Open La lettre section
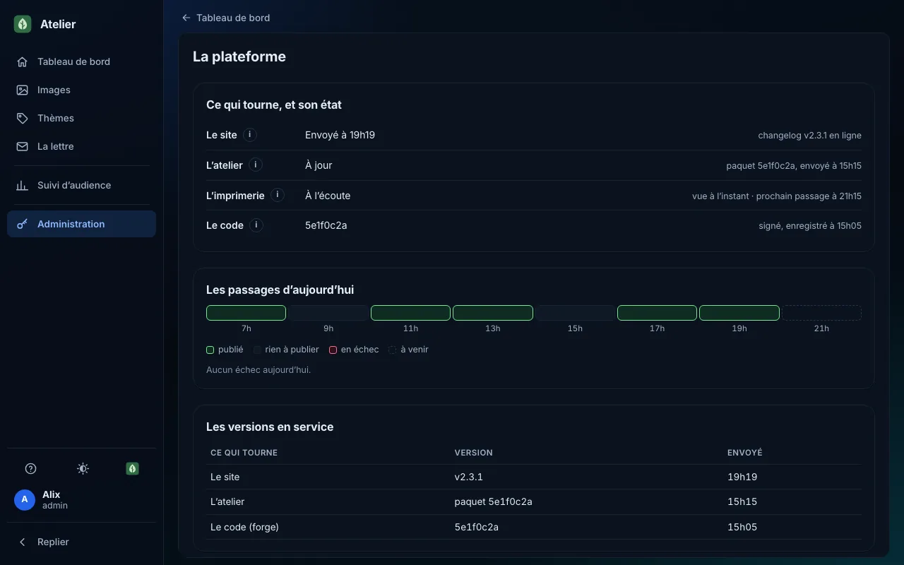The image size is (904, 565). [x=81, y=146]
